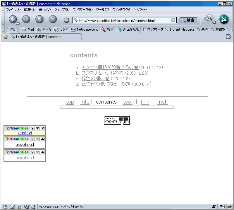The width and height of the screenshot is (234, 210).
Task: Click the Navigator icon in status bar
Action: coord(5,207)
